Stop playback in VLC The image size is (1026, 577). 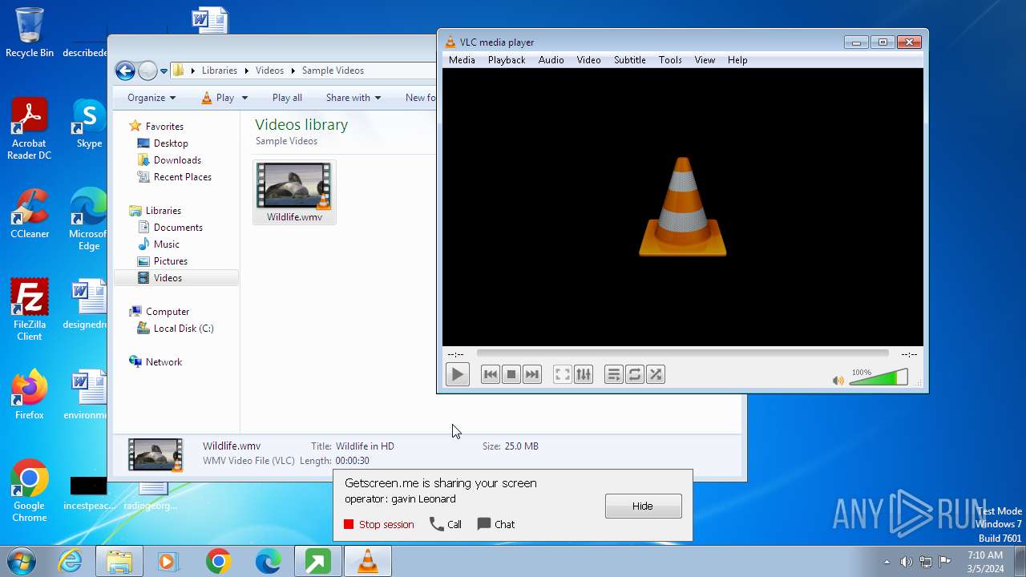point(511,374)
